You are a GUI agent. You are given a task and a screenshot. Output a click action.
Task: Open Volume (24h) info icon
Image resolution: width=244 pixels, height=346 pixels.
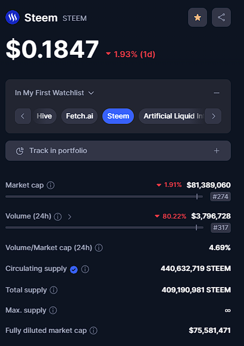pos(58,217)
